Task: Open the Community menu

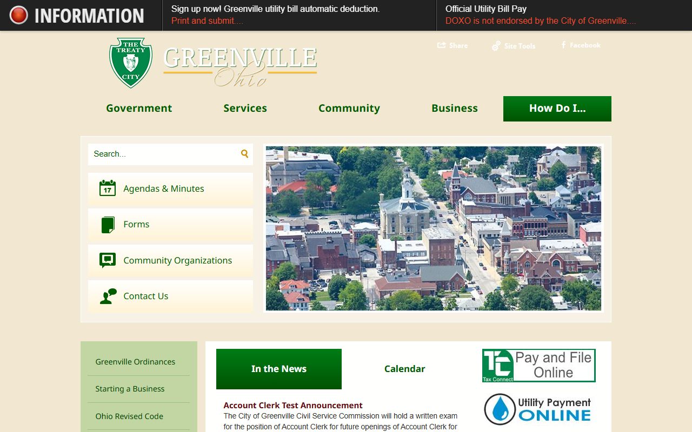Action: [349, 108]
